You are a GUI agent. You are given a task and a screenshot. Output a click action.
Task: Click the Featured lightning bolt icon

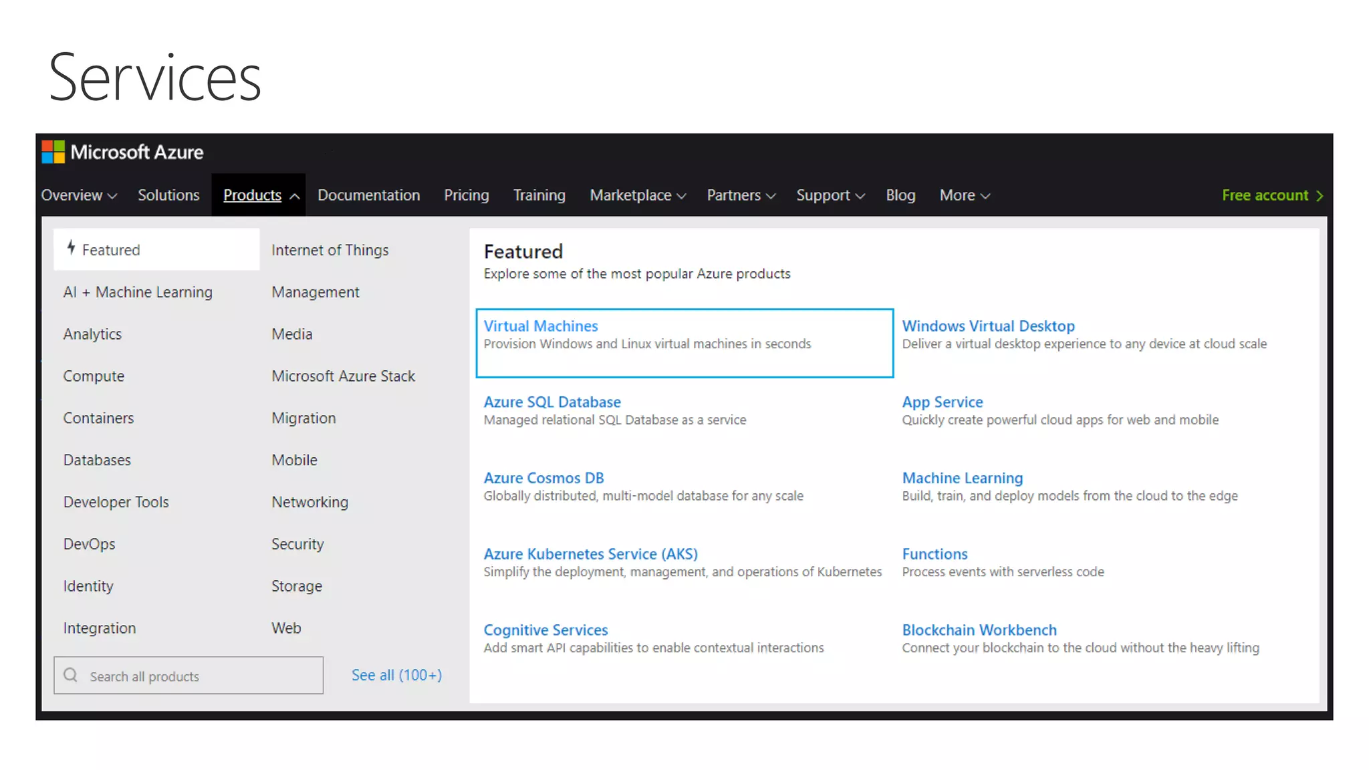71,249
